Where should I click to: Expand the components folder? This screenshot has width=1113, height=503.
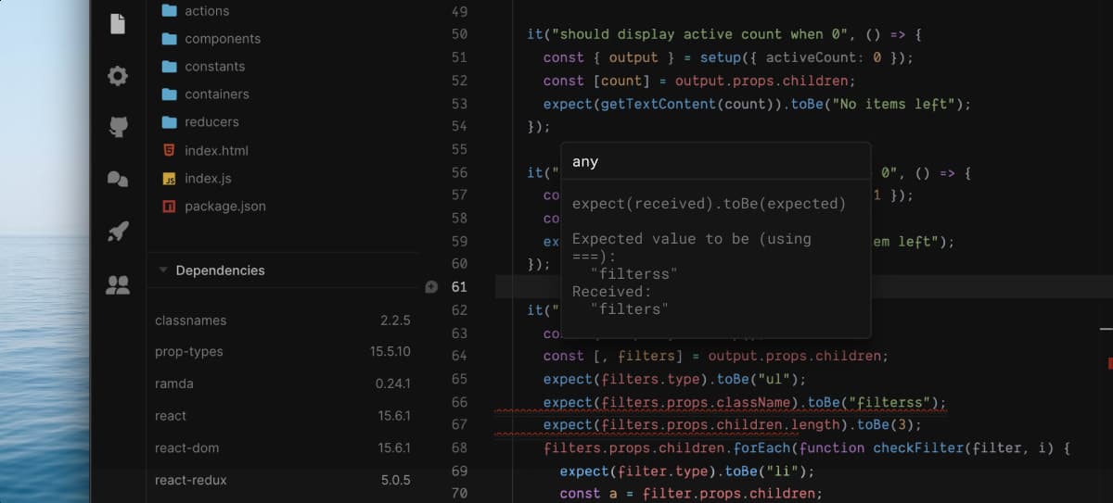pos(222,39)
